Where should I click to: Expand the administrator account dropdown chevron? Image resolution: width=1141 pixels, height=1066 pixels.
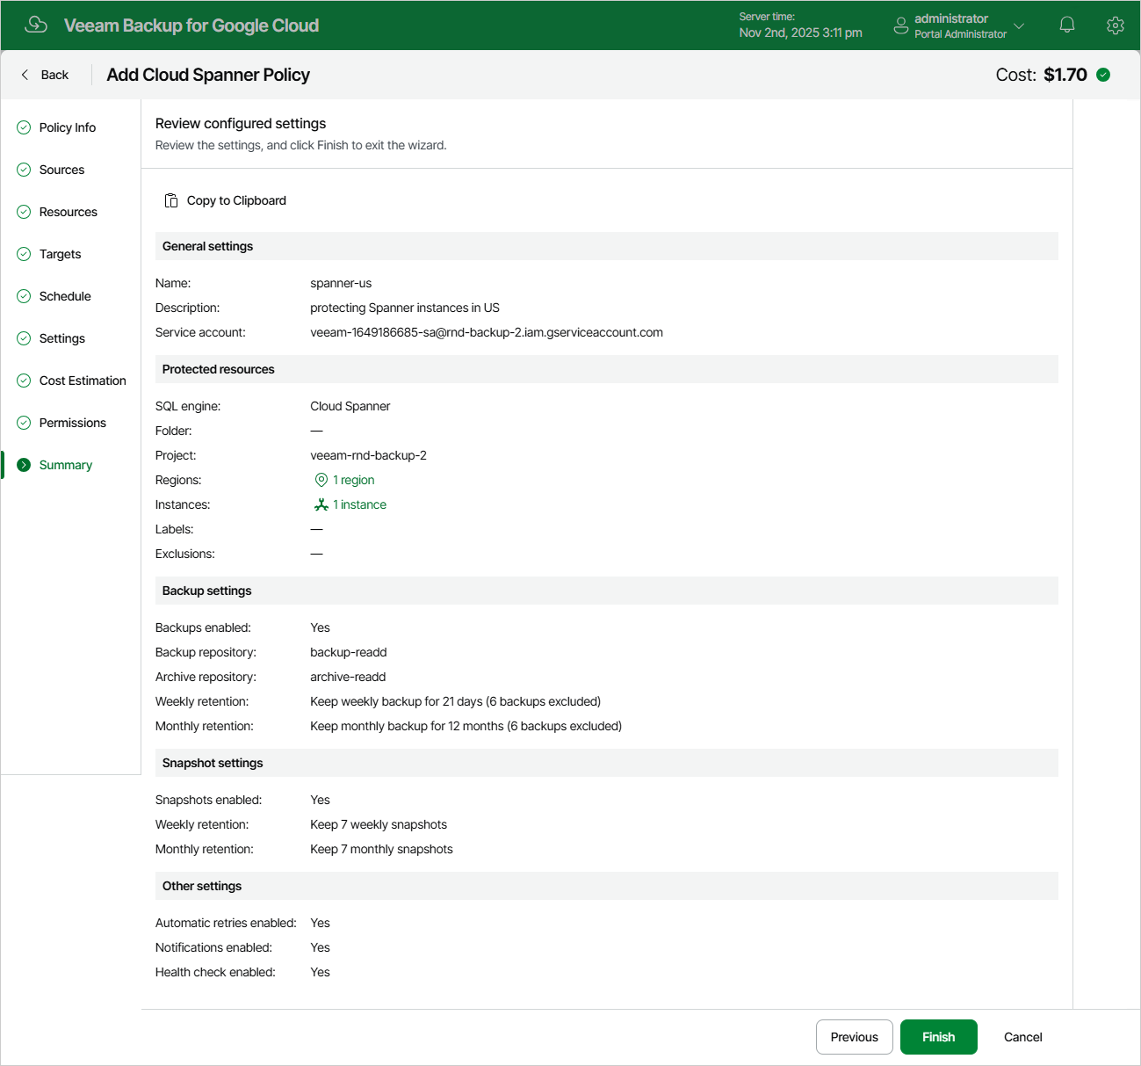(1019, 25)
